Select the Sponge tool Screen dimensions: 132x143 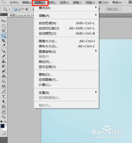tap(3, 86)
